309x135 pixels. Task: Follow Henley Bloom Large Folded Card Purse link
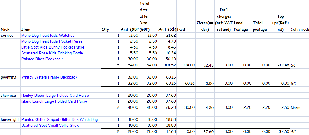click(x=55, y=96)
